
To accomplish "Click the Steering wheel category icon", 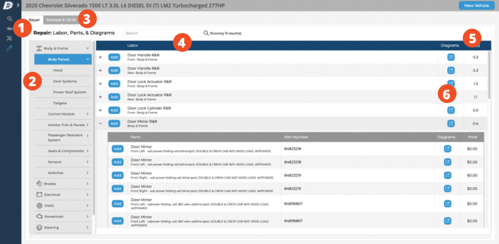I will click(39, 227).
